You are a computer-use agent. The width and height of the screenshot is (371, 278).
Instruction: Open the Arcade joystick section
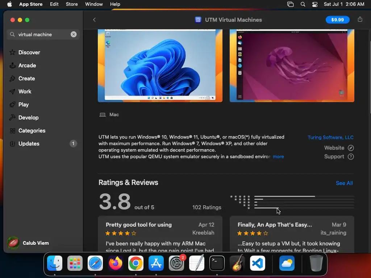pyautogui.click(x=12, y=66)
